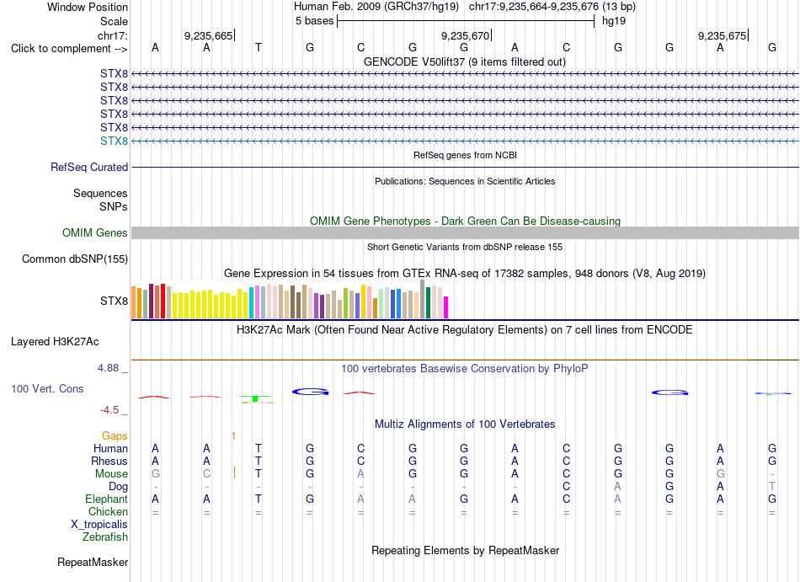Click the 100 Vert. Cons label
The width and height of the screenshot is (800, 582).
pyautogui.click(x=47, y=388)
